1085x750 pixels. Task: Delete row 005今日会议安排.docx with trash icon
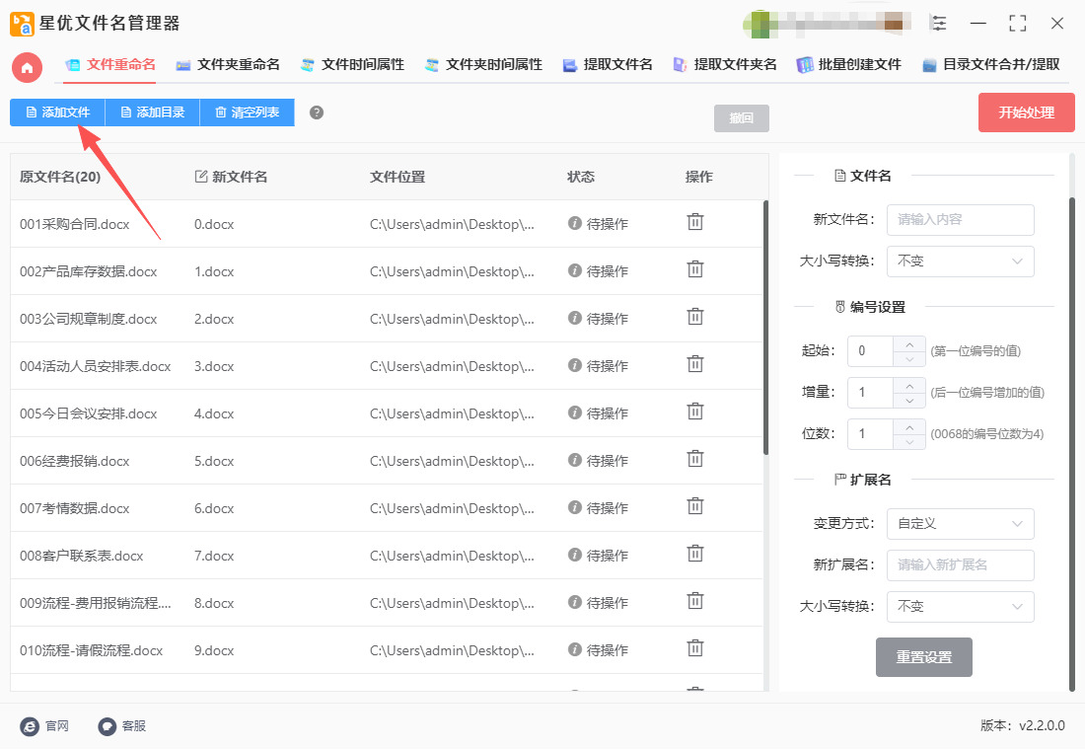(x=694, y=412)
